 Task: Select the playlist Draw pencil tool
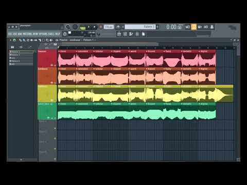click(20, 40)
